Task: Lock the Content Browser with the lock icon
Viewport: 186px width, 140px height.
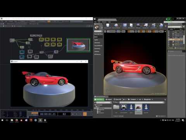Action: [165, 100]
